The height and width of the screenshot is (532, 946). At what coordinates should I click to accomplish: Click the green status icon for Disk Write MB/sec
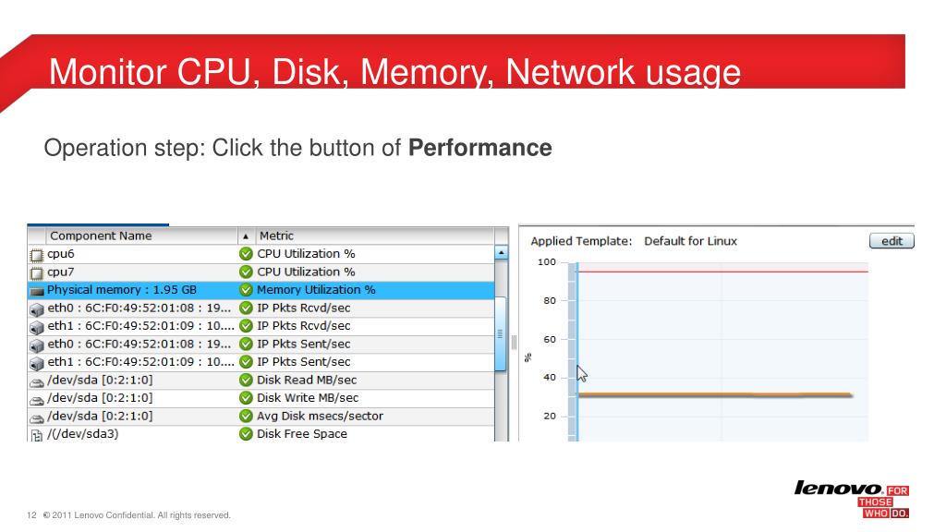pos(246,398)
